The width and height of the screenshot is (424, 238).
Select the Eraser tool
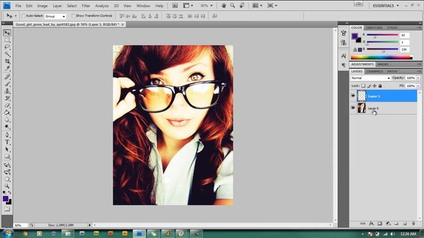click(x=7, y=105)
